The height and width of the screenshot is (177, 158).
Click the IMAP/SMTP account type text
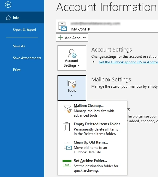click(x=80, y=29)
